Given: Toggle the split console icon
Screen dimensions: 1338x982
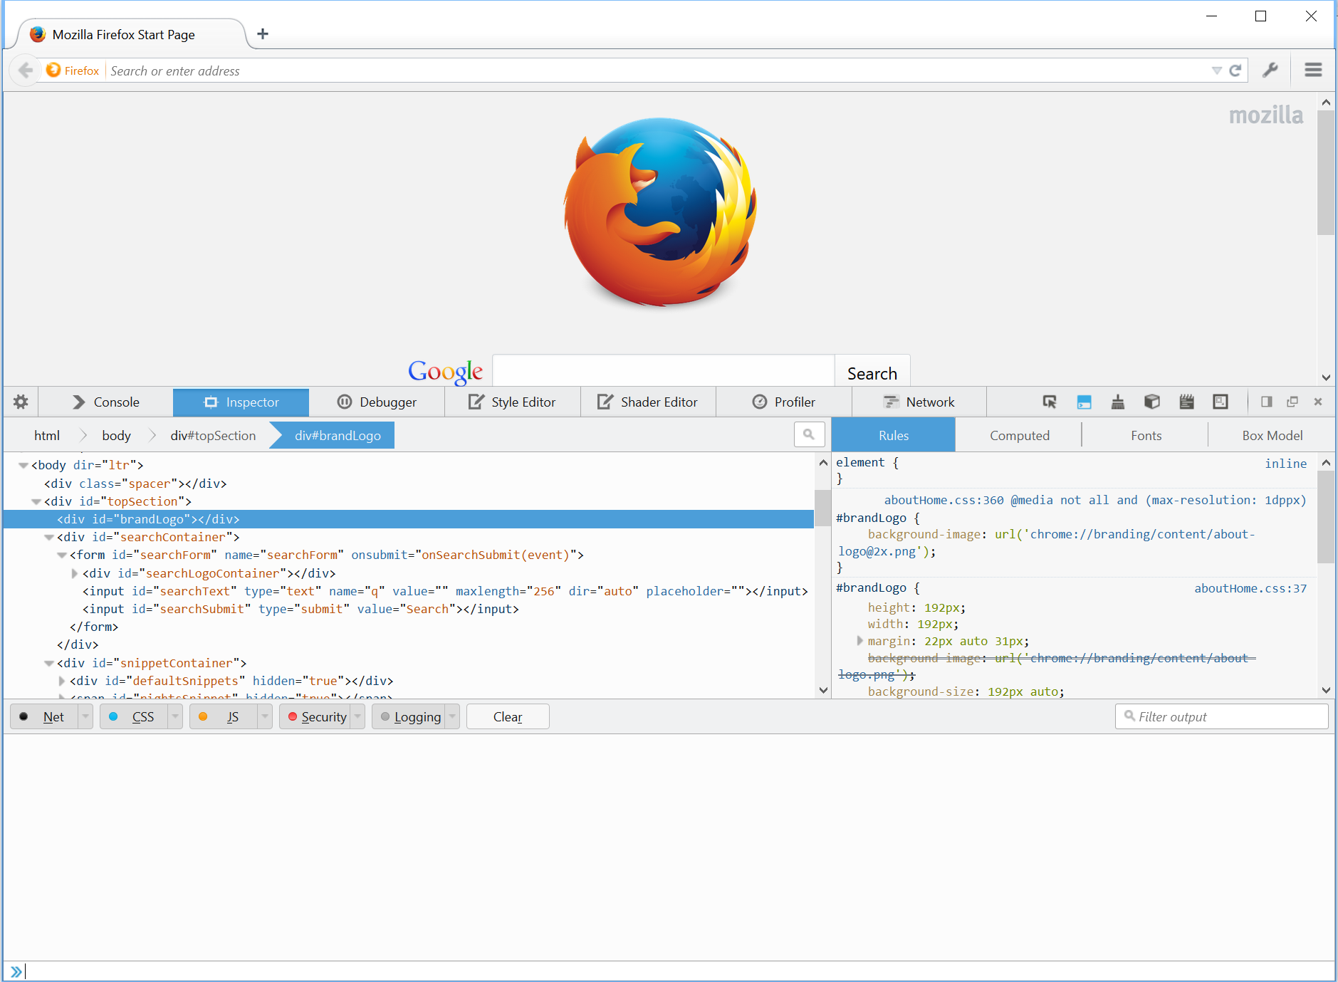Looking at the screenshot, I should [x=1084, y=402].
